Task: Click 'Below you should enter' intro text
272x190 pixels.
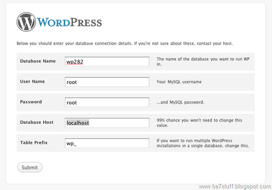Action: pyautogui.click(x=125, y=43)
